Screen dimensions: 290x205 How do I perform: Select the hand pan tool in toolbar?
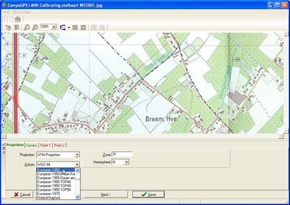(8, 28)
